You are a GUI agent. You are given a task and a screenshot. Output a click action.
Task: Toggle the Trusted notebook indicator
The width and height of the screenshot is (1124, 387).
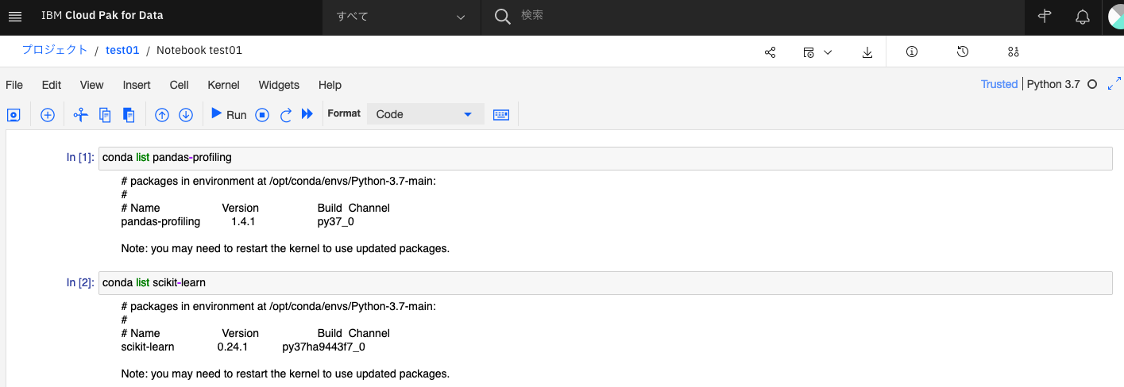tap(999, 84)
